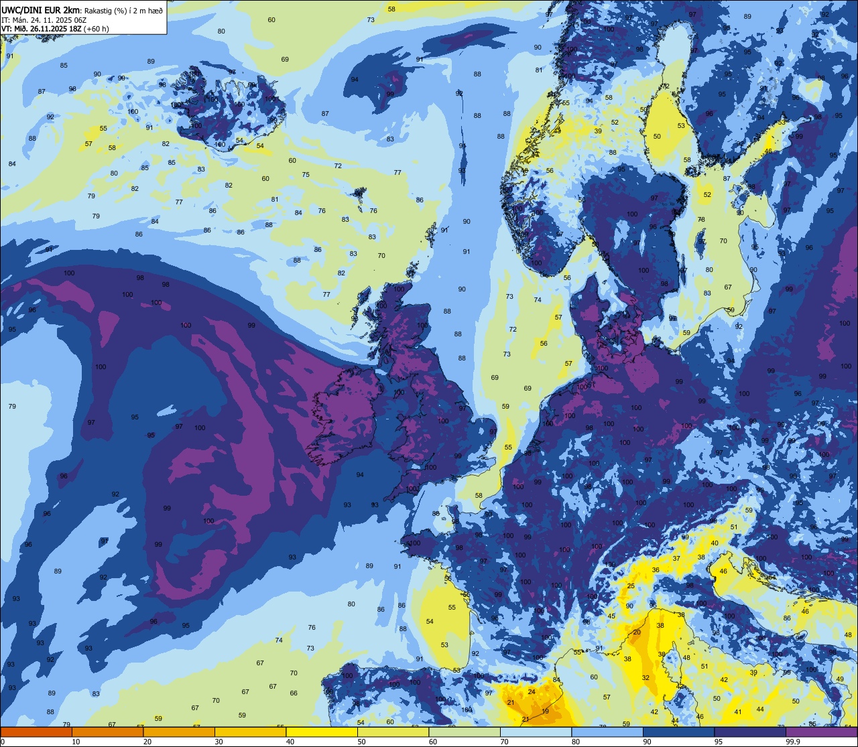Viewport: 858px width, 747px height.
Task: Pick the blue swatch between 80 and 90
Action: (x=607, y=732)
